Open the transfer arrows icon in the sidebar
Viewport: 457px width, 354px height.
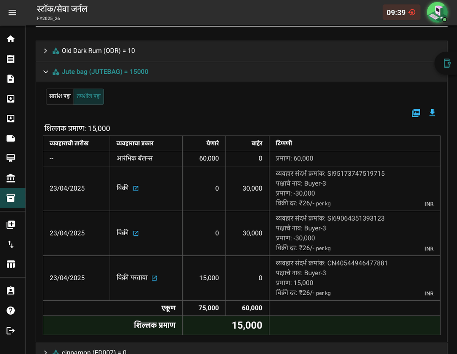click(11, 244)
